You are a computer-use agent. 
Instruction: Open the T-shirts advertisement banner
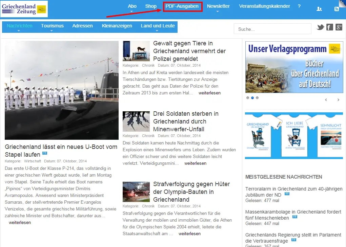[294, 136]
